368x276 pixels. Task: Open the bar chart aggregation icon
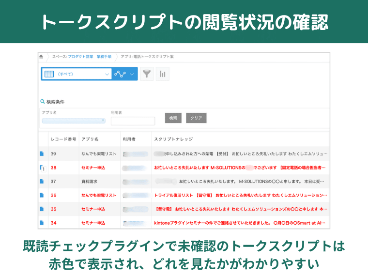point(162,74)
